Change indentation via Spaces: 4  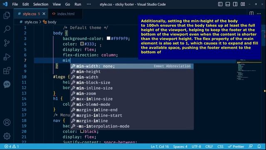click(180, 146)
